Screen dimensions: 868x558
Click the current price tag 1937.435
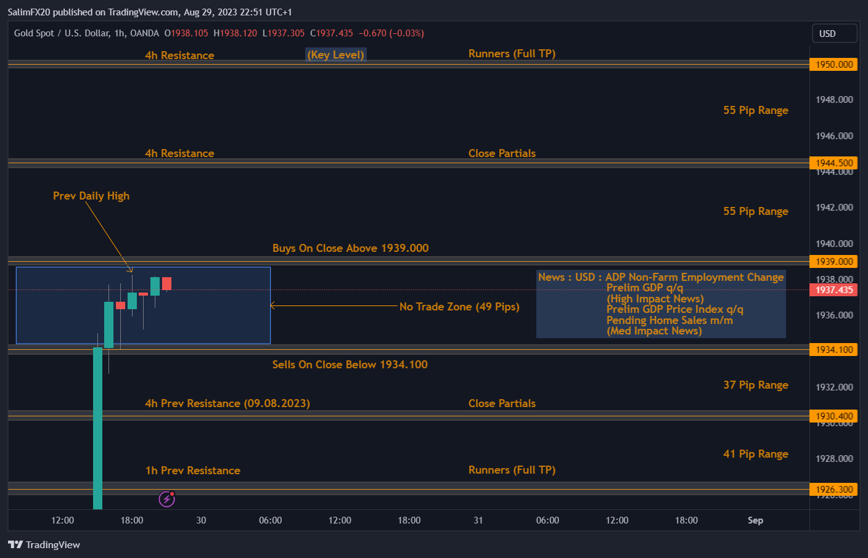coord(833,289)
